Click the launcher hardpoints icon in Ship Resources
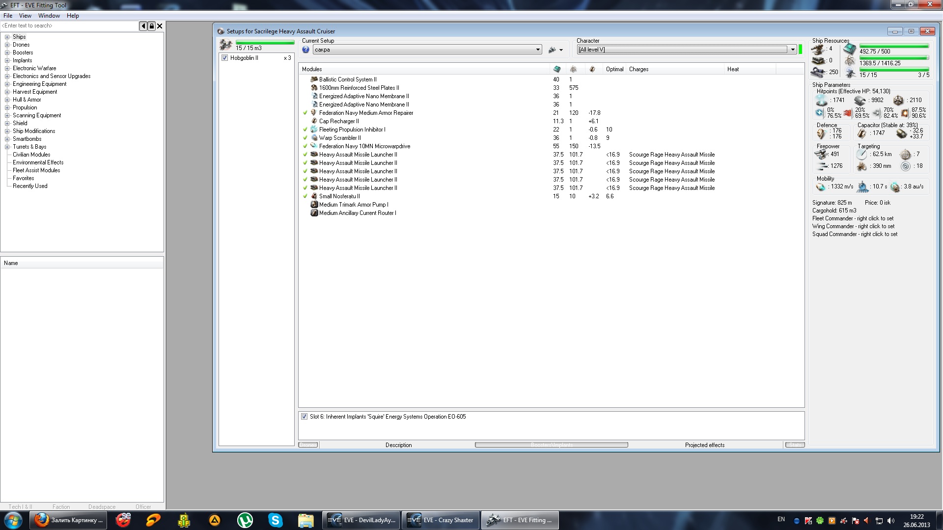 coord(818,60)
